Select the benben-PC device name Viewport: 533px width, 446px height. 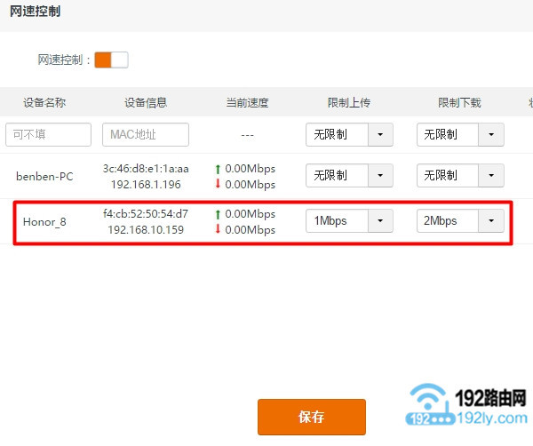tap(44, 176)
